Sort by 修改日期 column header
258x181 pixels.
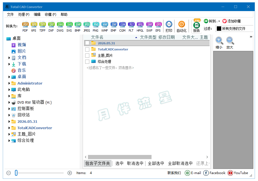pos(166,37)
